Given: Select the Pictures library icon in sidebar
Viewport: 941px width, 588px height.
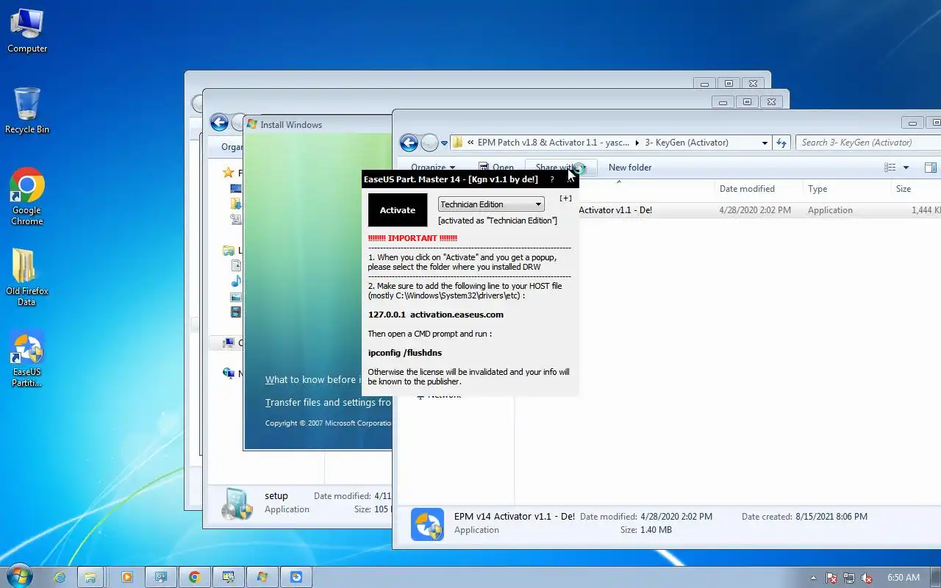Looking at the screenshot, I should 236,297.
